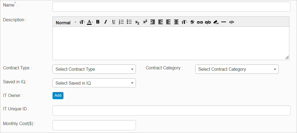Apply superscript formatting
Image resolution: width=297 pixels, height=133 pixels.
(145, 22)
